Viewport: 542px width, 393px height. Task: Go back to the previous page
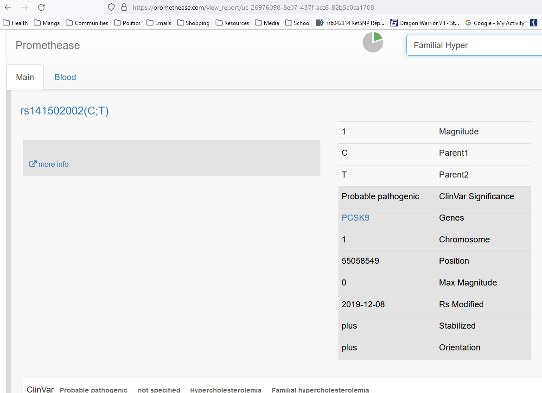coord(8,7)
